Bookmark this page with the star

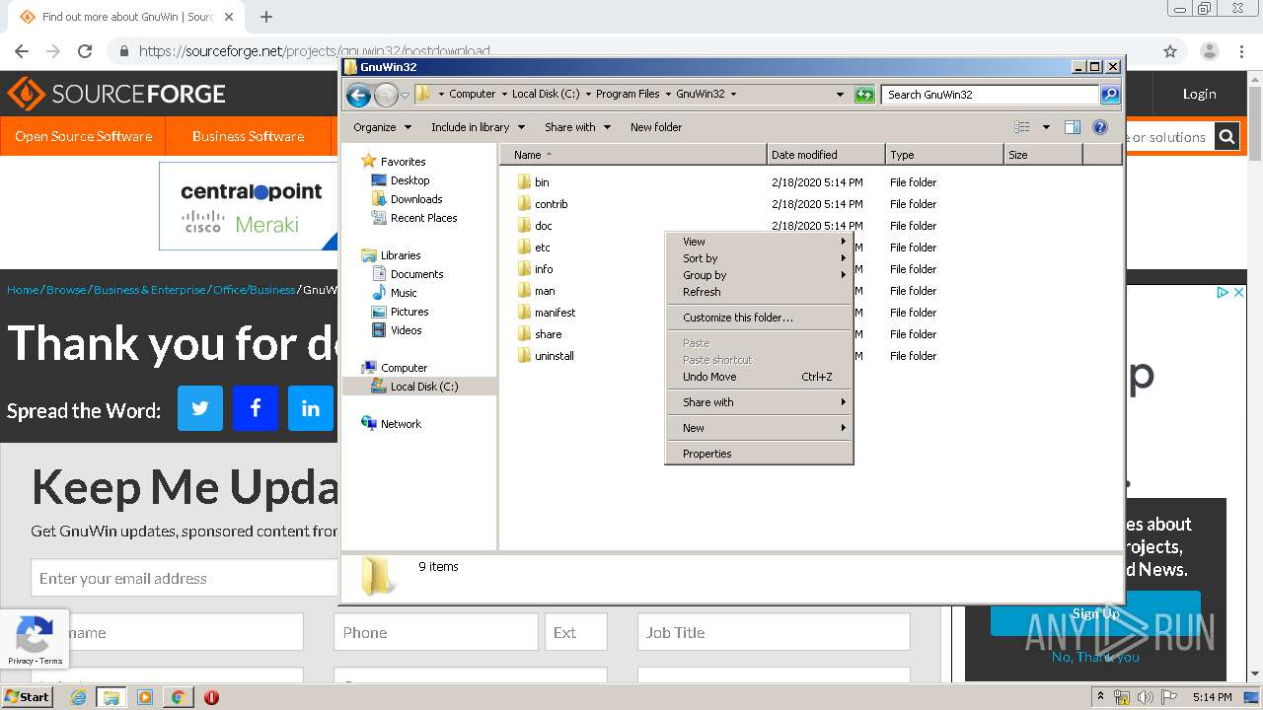point(1170,51)
